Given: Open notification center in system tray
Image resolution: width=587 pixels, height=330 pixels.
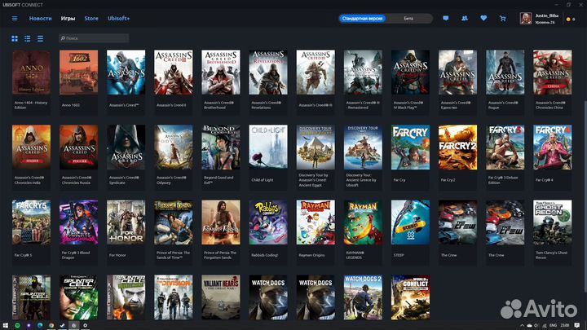Looking at the screenshot, I should pyautogui.click(x=577, y=325).
